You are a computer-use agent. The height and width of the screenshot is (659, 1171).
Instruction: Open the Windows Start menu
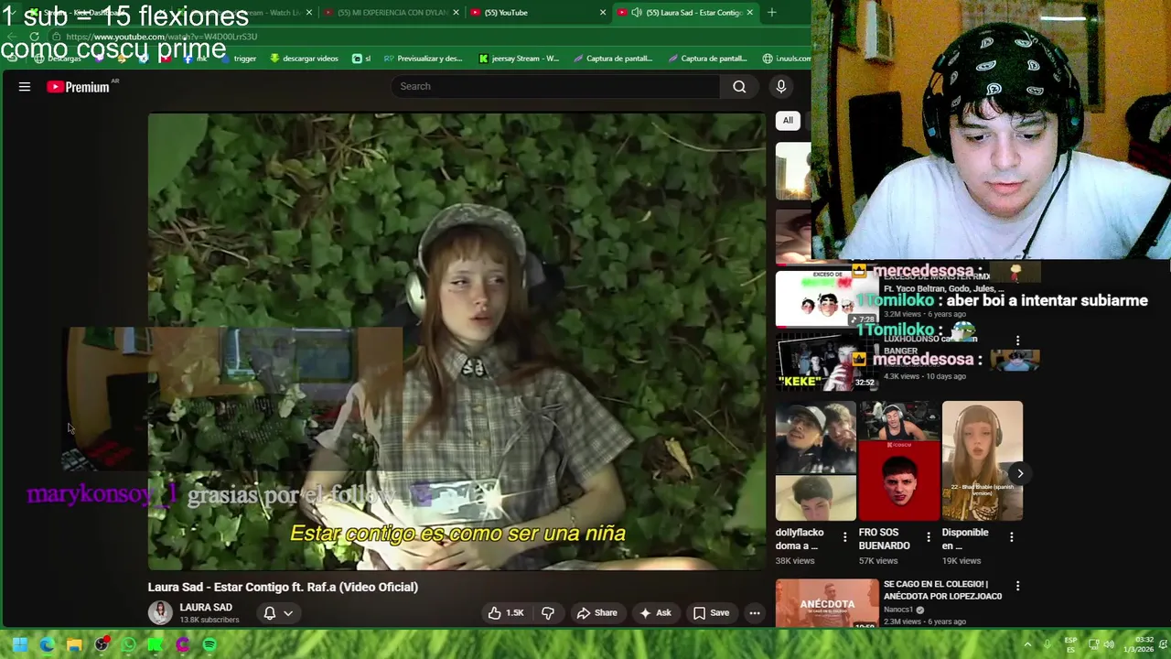tap(19, 644)
